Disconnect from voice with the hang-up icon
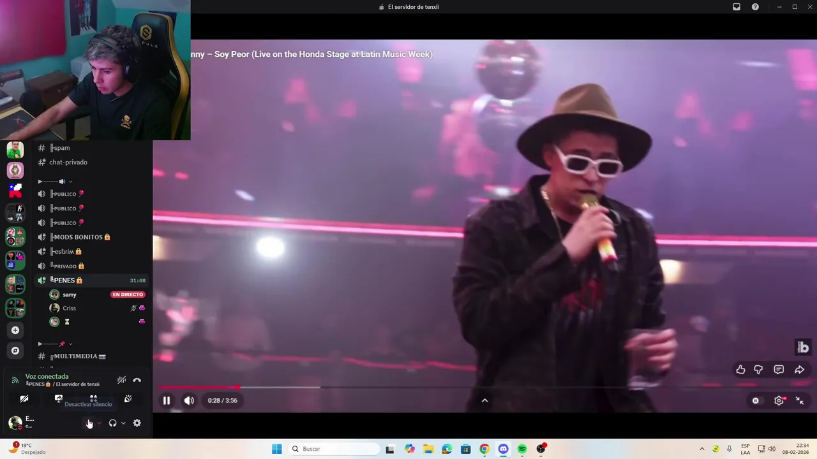The image size is (817, 459). [x=137, y=381]
